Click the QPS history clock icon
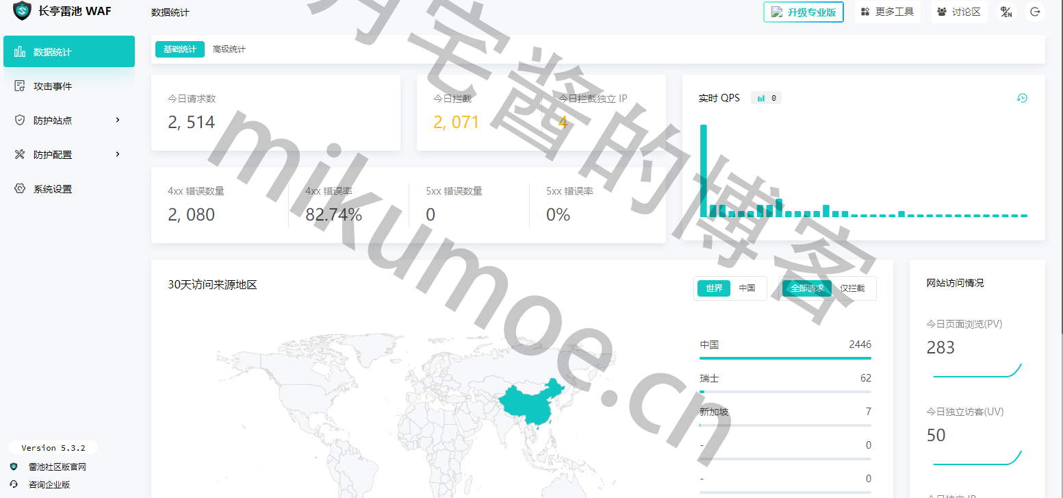The height and width of the screenshot is (498, 1063). (x=1022, y=98)
